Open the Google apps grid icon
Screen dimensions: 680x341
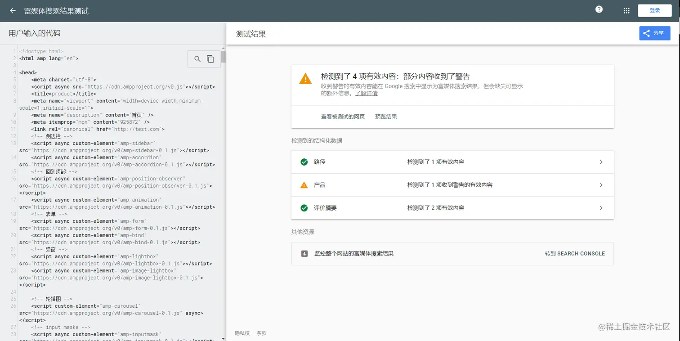(626, 11)
